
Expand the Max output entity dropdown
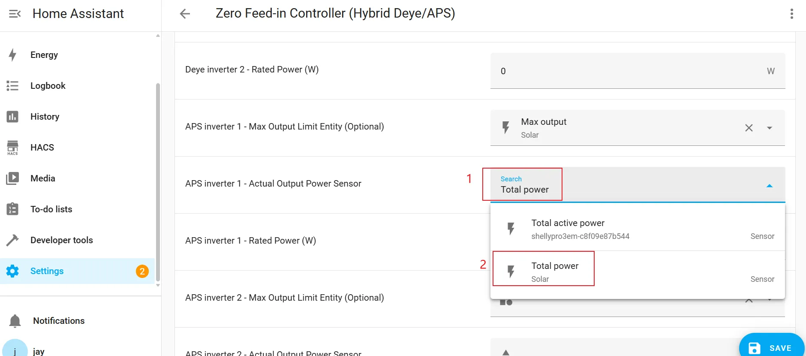[770, 128]
